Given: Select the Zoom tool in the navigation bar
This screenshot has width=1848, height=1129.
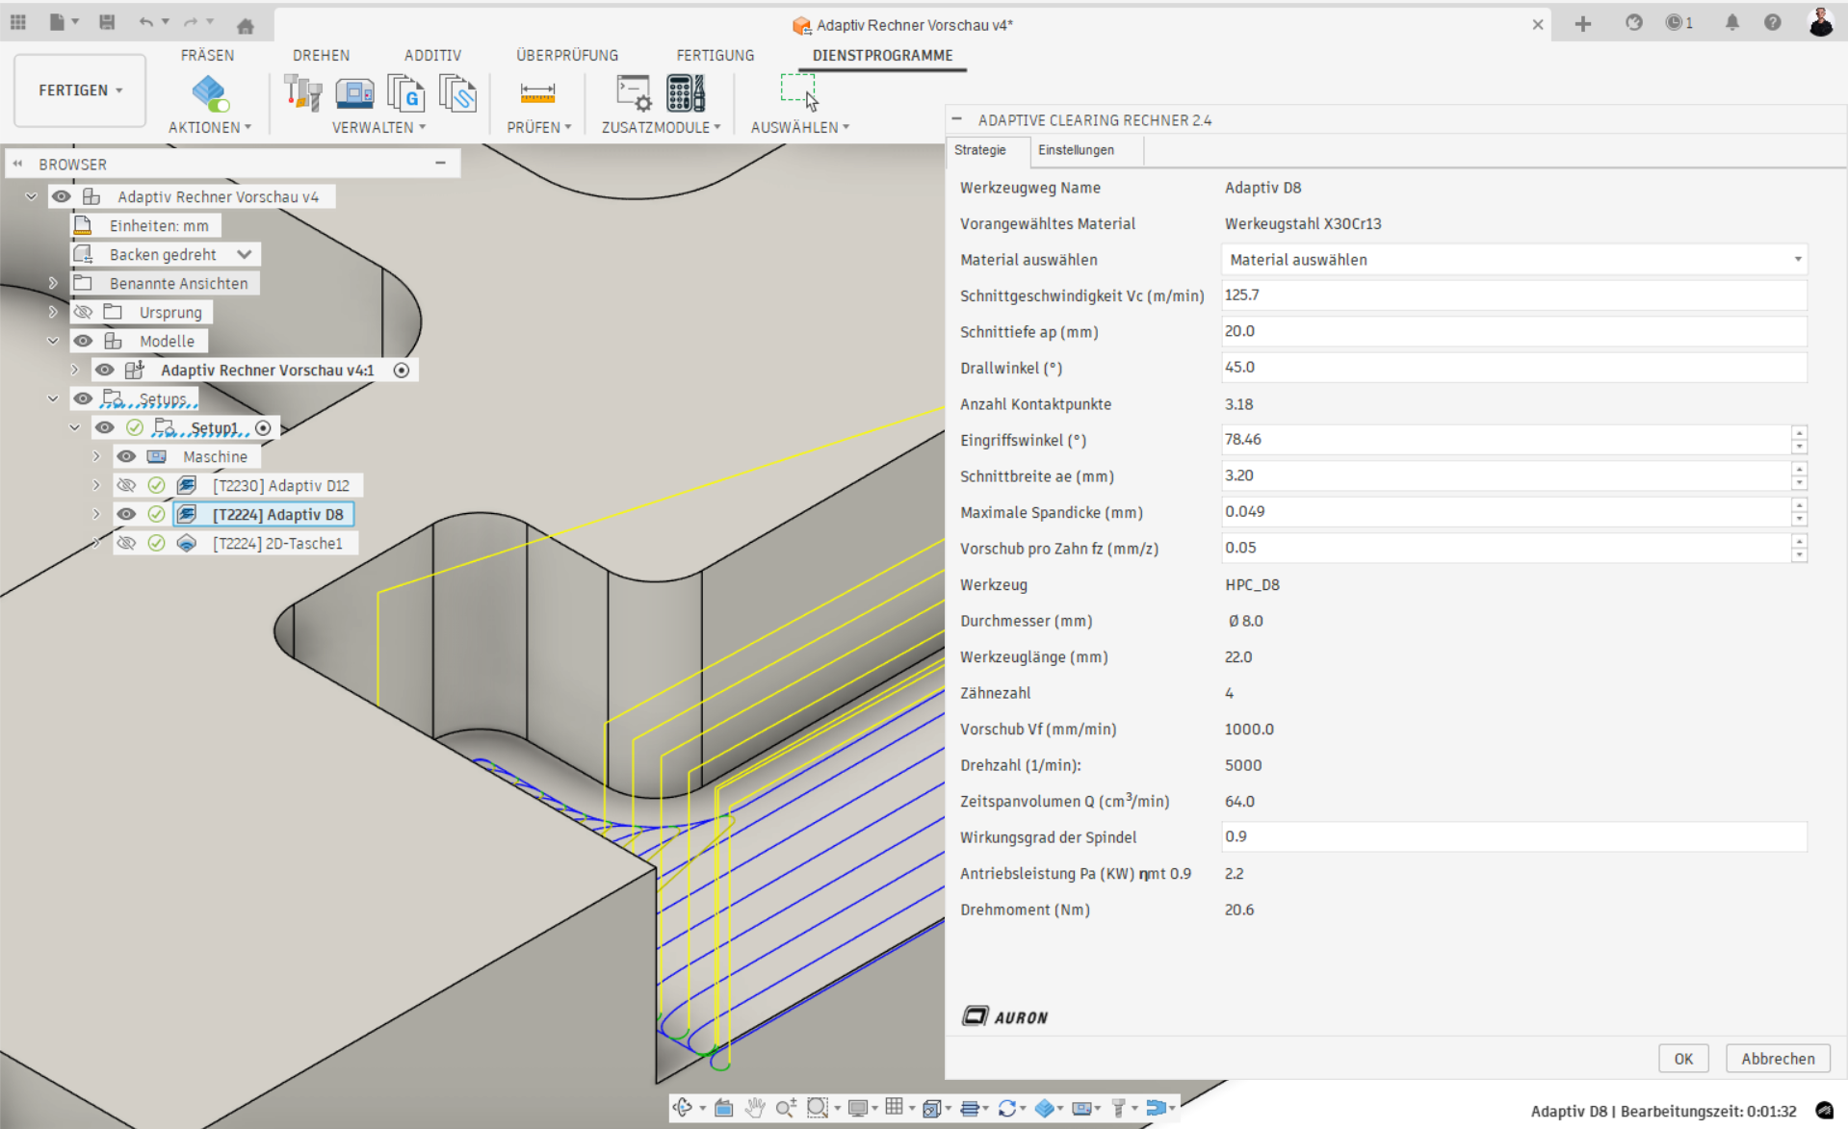Looking at the screenshot, I should pos(786,1108).
